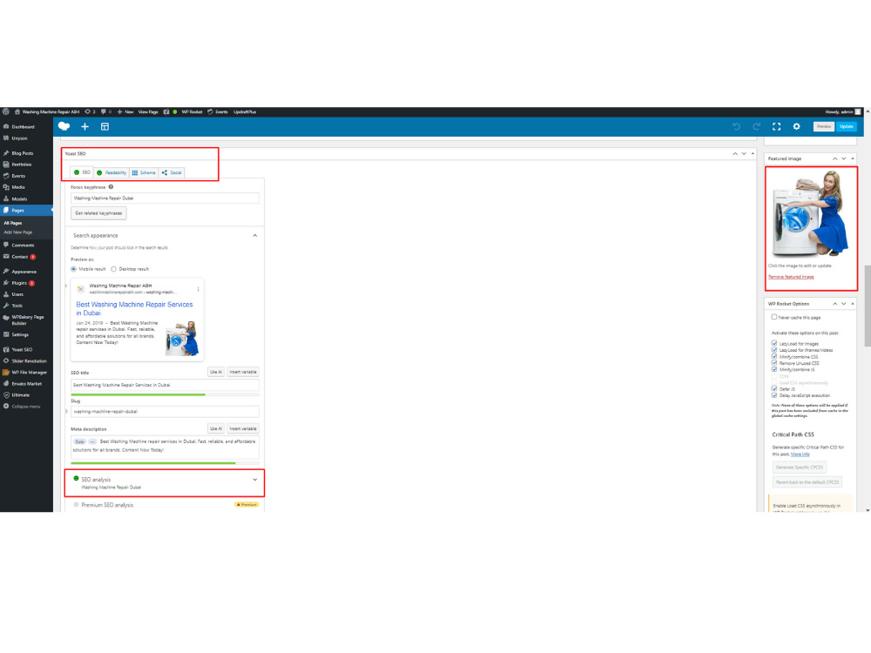The image size is (871, 653).
Task: Toggle the WP Rocket Options panel arrow
Action: click(853, 304)
